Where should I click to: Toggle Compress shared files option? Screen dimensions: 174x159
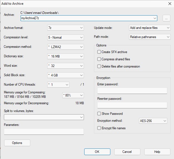click(x=99, y=59)
